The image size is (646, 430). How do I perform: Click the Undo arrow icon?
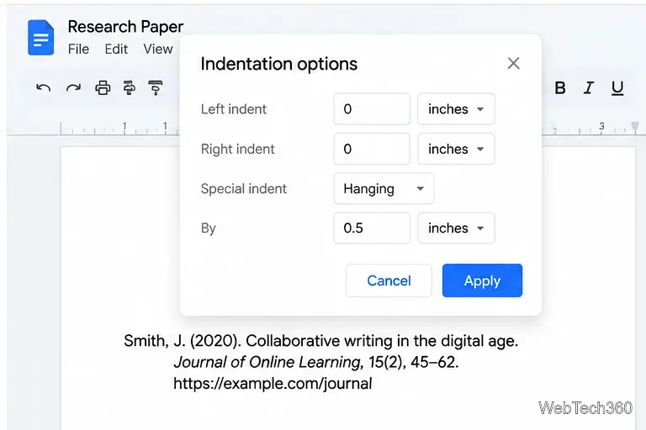click(x=43, y=87)
